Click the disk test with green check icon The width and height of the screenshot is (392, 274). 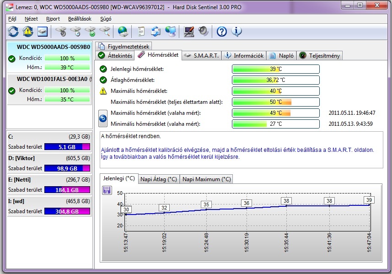[x=90, y=32]
